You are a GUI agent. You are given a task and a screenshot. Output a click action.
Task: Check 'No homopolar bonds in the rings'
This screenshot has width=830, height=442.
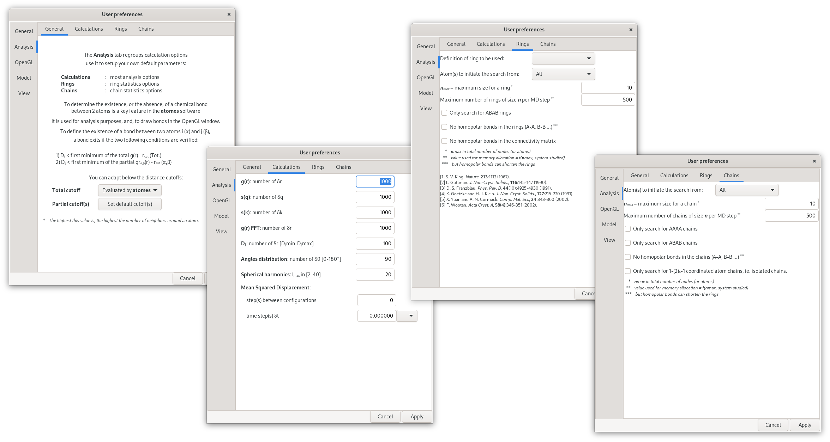pyautogui.click(x=444, y=127)
